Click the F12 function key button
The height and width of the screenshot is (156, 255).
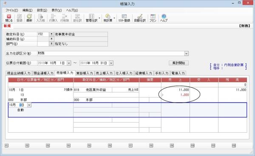(234, 145)
